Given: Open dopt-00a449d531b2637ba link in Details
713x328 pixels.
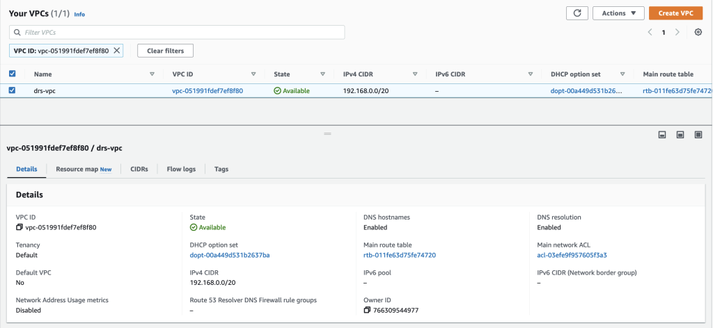Looking at the screenshot, I should (230, 255).
